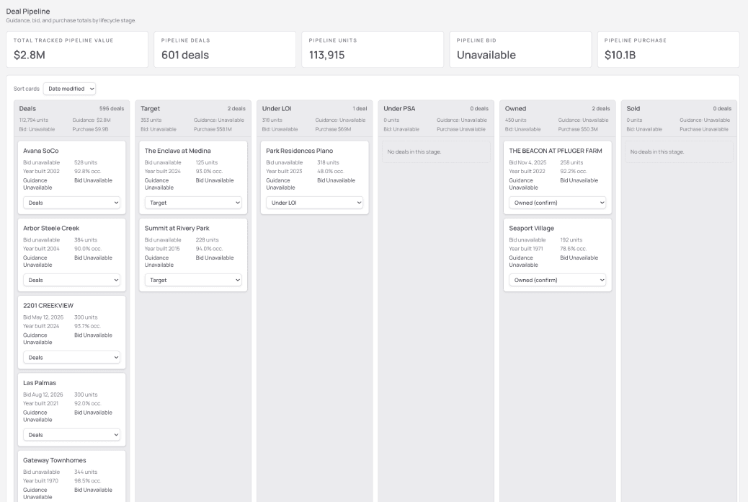Click the 601 deals pipeline figure
Viewport: 748px width, 502px height.
point(185,55)
